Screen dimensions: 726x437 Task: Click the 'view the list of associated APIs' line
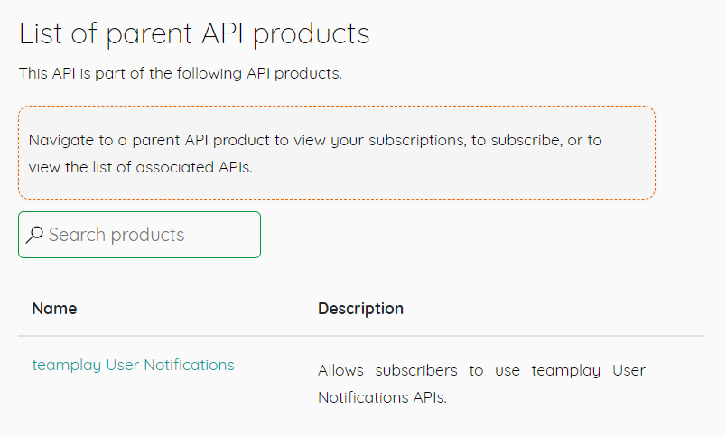tap(140, 166)
